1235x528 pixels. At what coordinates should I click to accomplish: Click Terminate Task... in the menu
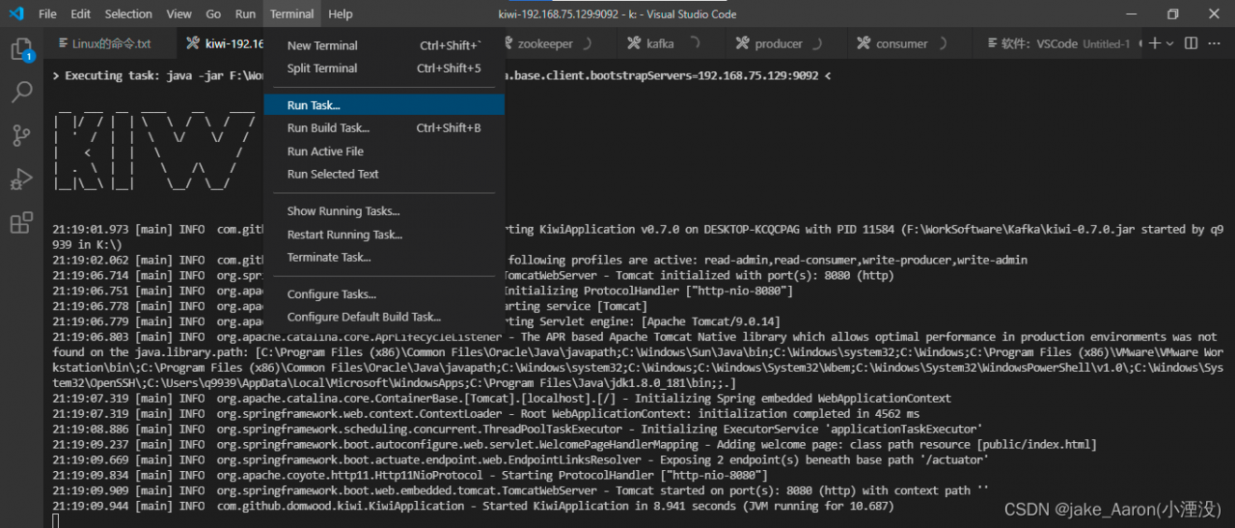pyautogui.click(x=329, y=258)
